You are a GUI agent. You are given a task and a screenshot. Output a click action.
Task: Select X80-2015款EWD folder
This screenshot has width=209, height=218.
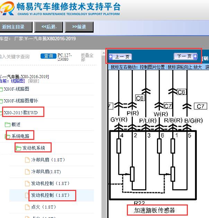point(20,112)
